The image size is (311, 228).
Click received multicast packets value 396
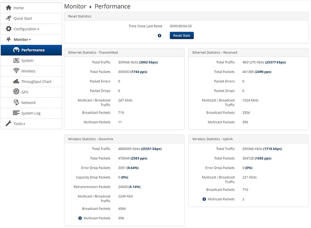pyautogui.click(x=245, y=122)
